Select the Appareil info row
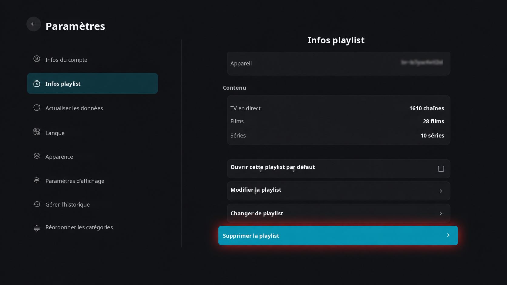Screen dimensions: 507x285 [x=338, y=63]
